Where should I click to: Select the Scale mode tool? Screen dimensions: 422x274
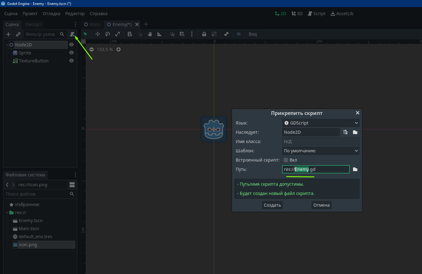[118, 34]
